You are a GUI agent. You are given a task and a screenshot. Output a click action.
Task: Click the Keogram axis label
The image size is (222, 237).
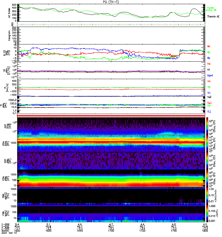point(9,35)
